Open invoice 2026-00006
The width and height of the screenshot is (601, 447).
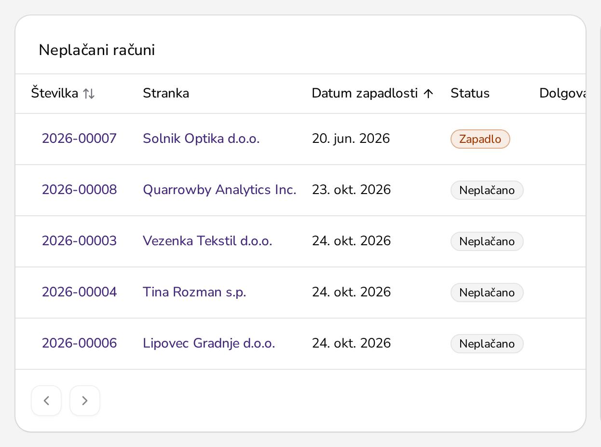click(79, 344)
